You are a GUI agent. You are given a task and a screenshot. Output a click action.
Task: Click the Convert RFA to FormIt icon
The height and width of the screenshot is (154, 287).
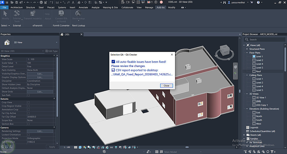(x=61, y=14)
